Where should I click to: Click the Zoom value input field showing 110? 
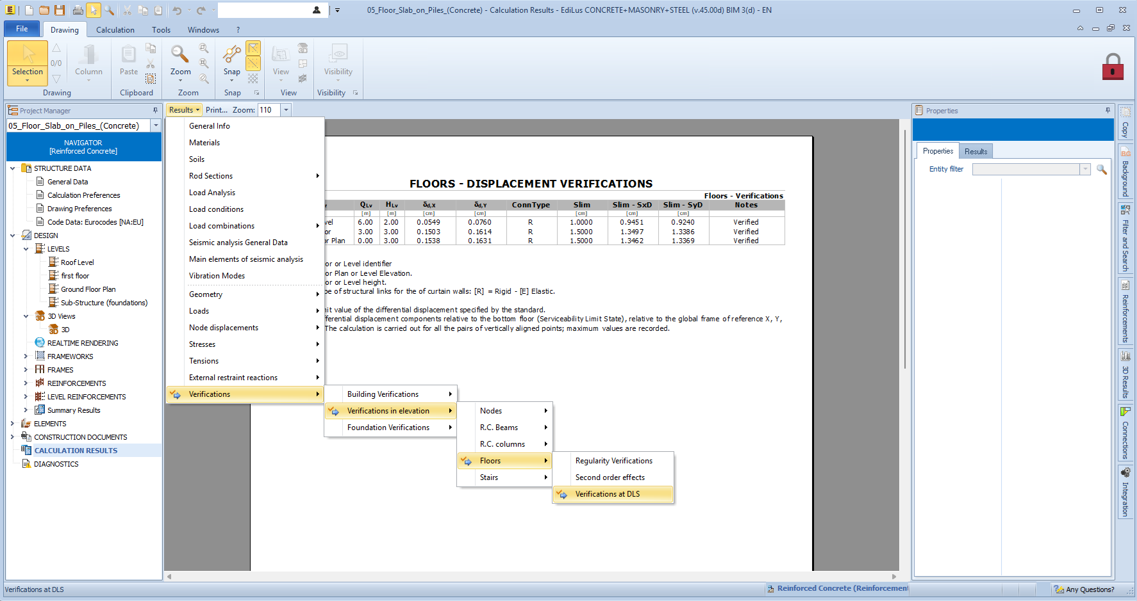[x=269, y=110]
